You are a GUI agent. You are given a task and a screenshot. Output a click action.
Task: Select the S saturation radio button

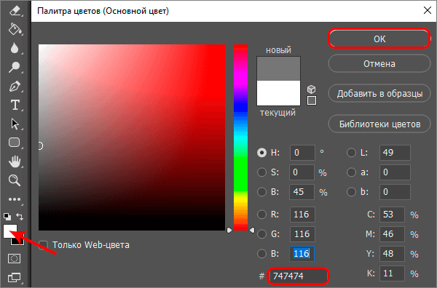pos(261,172)
